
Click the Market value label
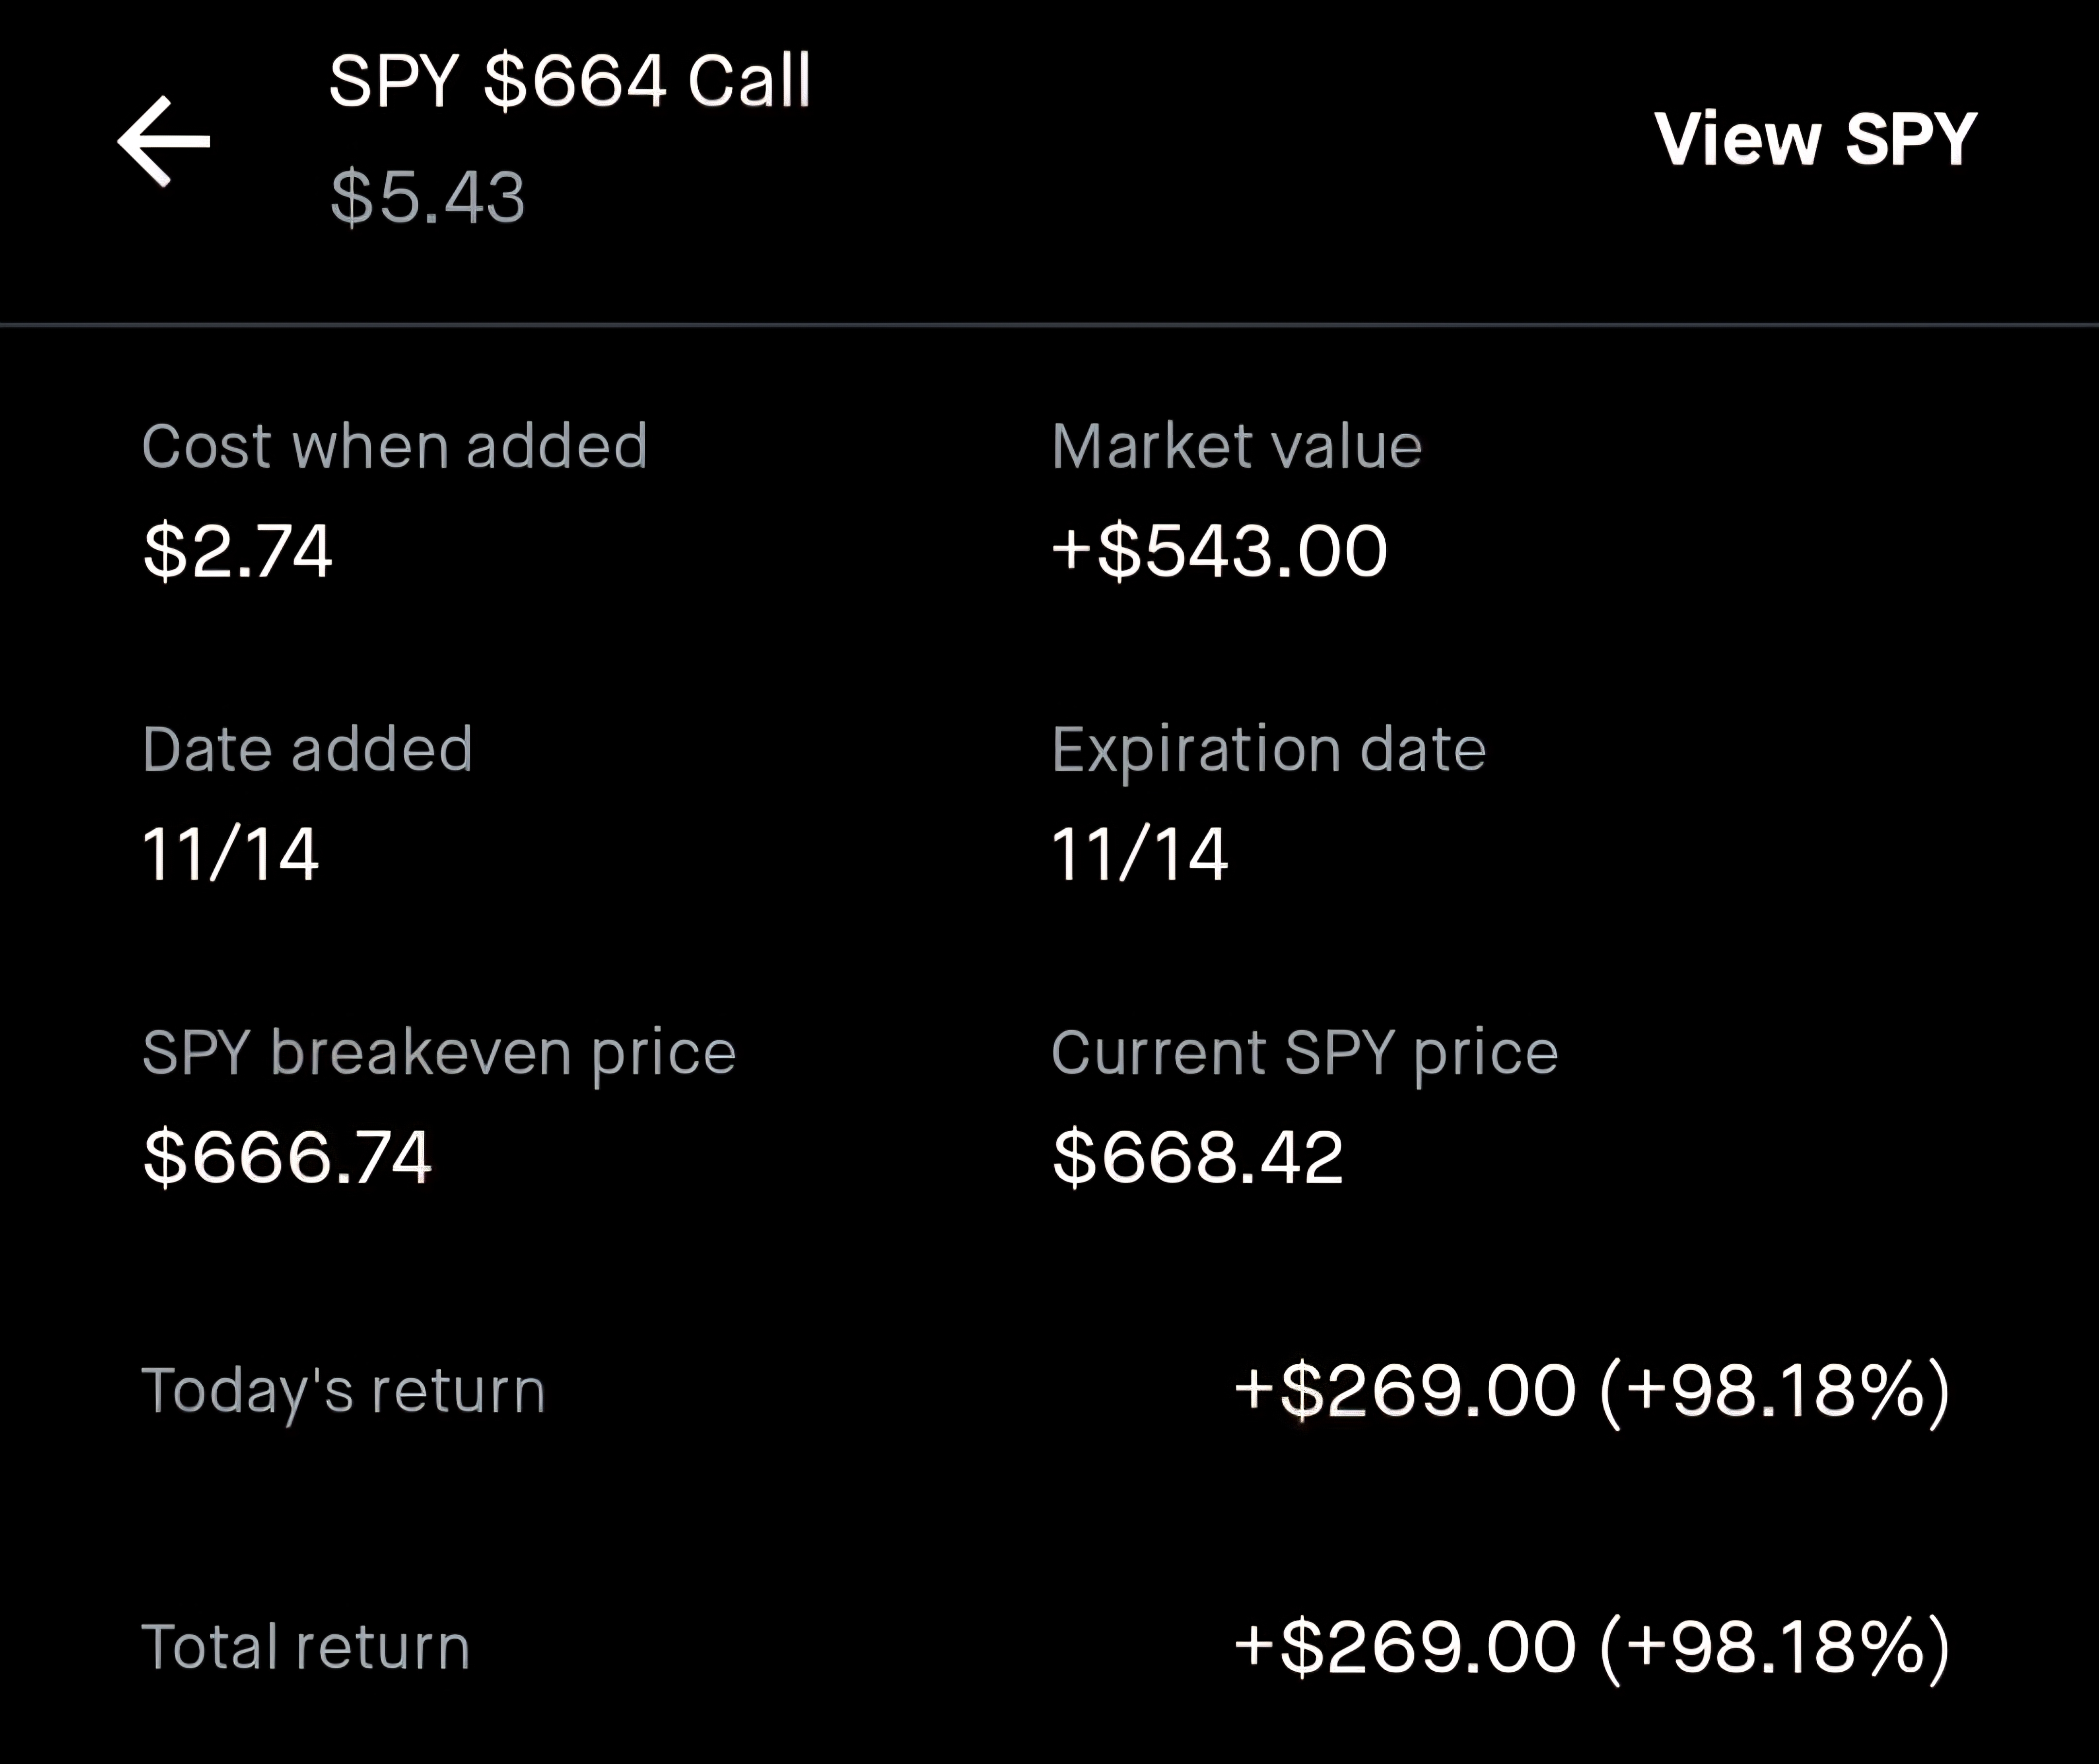(1237, 446)
